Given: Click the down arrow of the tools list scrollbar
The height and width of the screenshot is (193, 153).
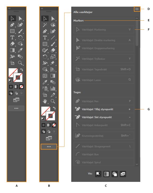Looking at the screenshot, I should pos(137,164).
